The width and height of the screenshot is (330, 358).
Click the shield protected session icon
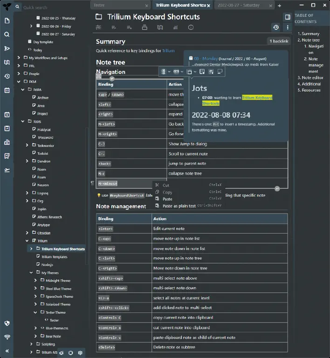coord(7,324)
